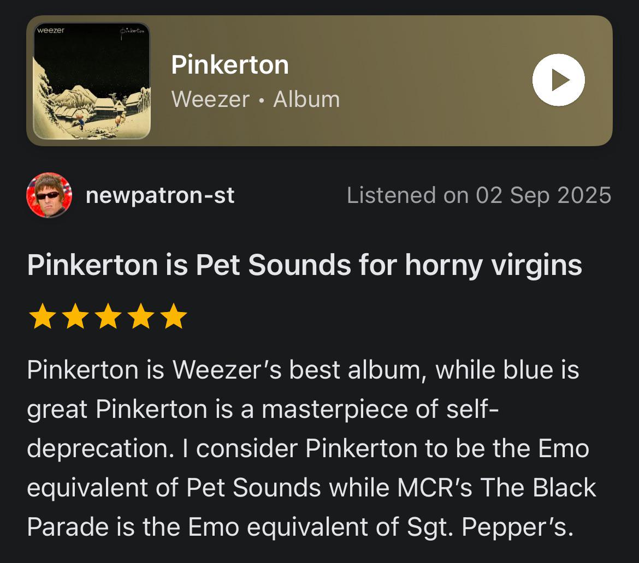Open the Pinkerton title in album card
639x563 pixels.
230,65
